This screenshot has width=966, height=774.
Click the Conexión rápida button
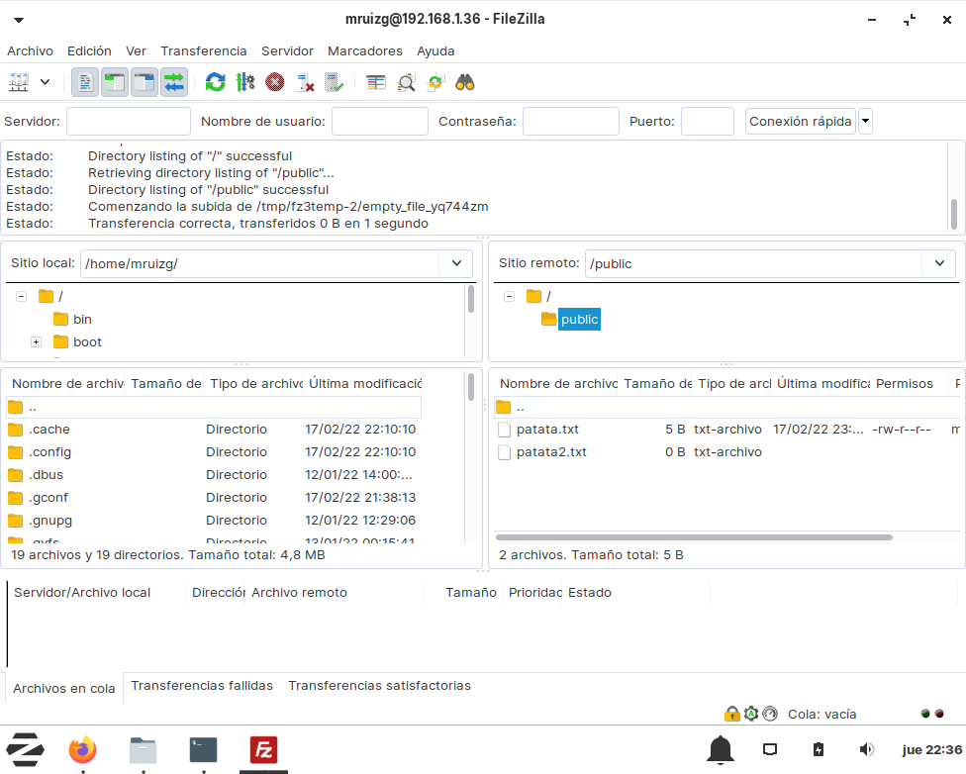click(x=800, y=122)
